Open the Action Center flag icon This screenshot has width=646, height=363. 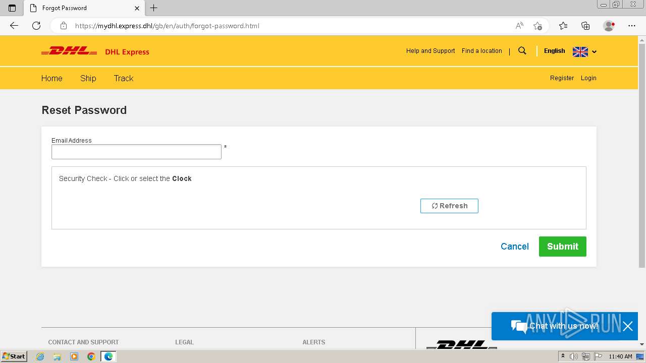tap(598, 356)
